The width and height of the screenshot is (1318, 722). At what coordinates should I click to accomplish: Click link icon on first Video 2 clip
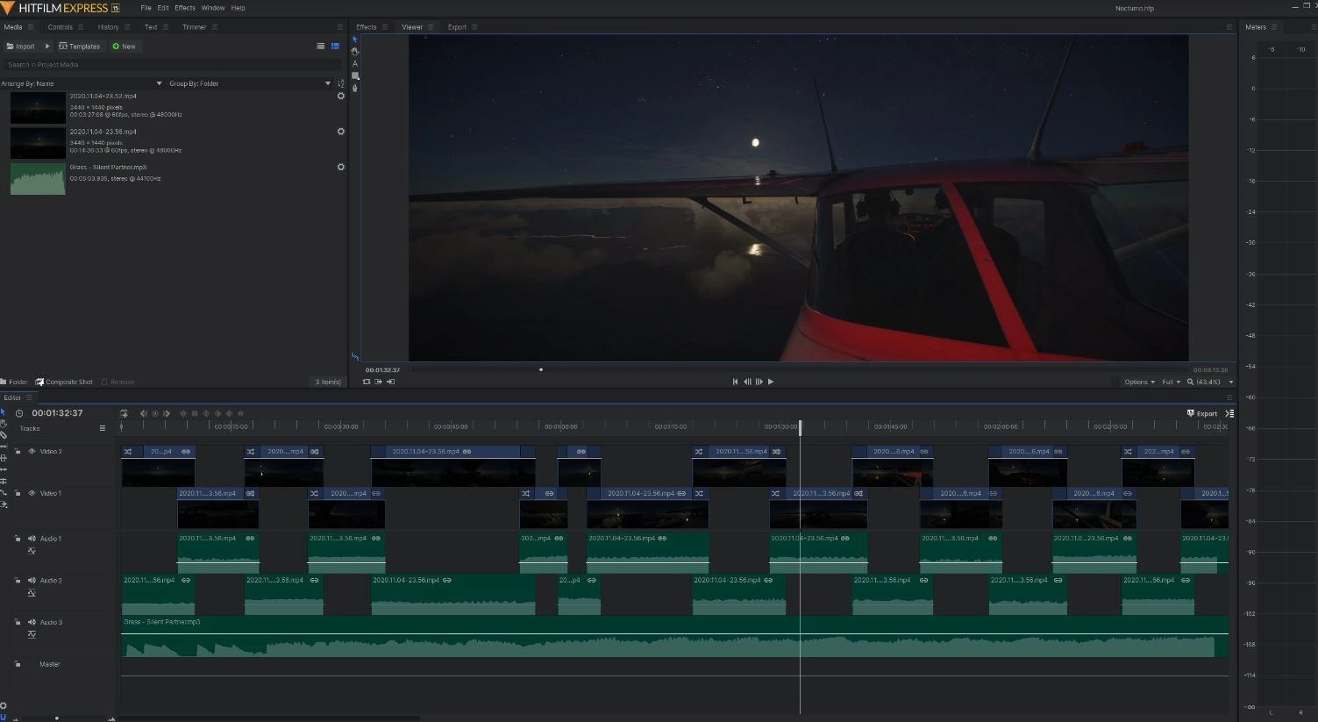point(186,452)
